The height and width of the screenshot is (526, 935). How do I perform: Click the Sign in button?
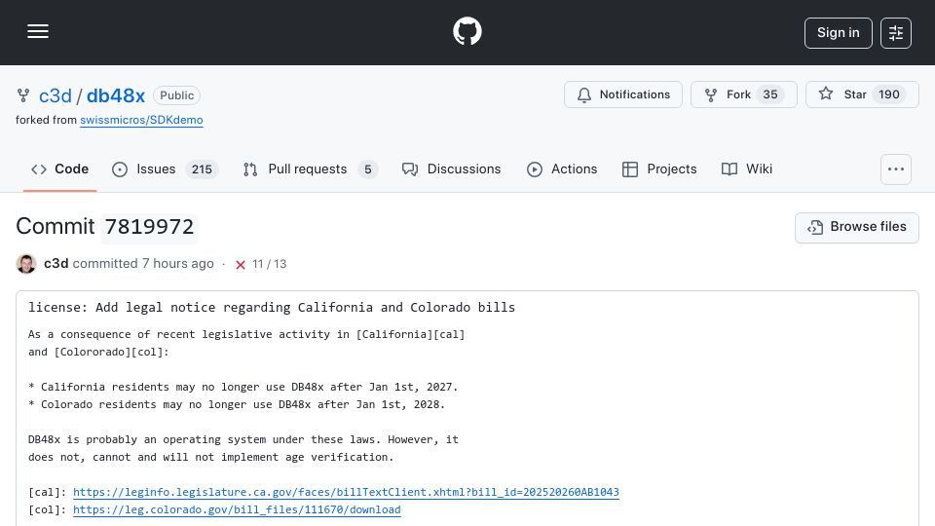838,33
